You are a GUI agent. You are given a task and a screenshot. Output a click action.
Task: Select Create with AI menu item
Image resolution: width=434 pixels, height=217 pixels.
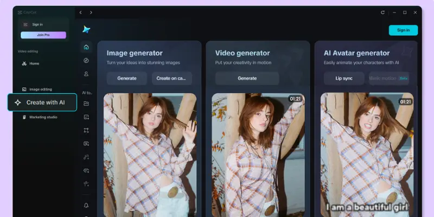[42, 103]
